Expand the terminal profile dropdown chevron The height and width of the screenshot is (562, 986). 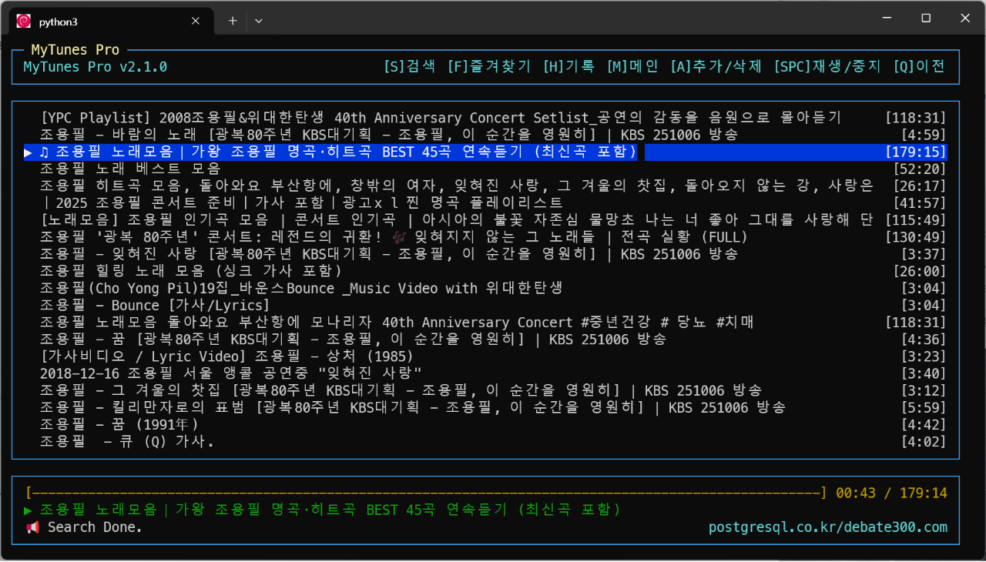259,21
